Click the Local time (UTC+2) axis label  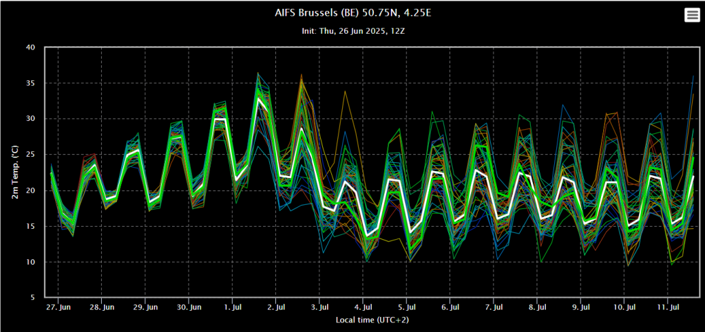(372, 320)
